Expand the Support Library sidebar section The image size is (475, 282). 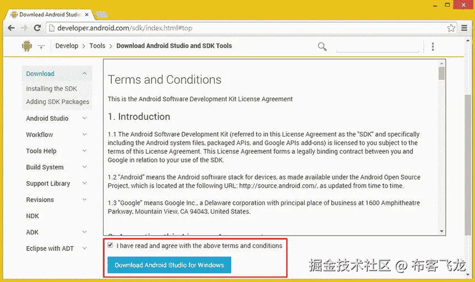(x=85, y=183)
